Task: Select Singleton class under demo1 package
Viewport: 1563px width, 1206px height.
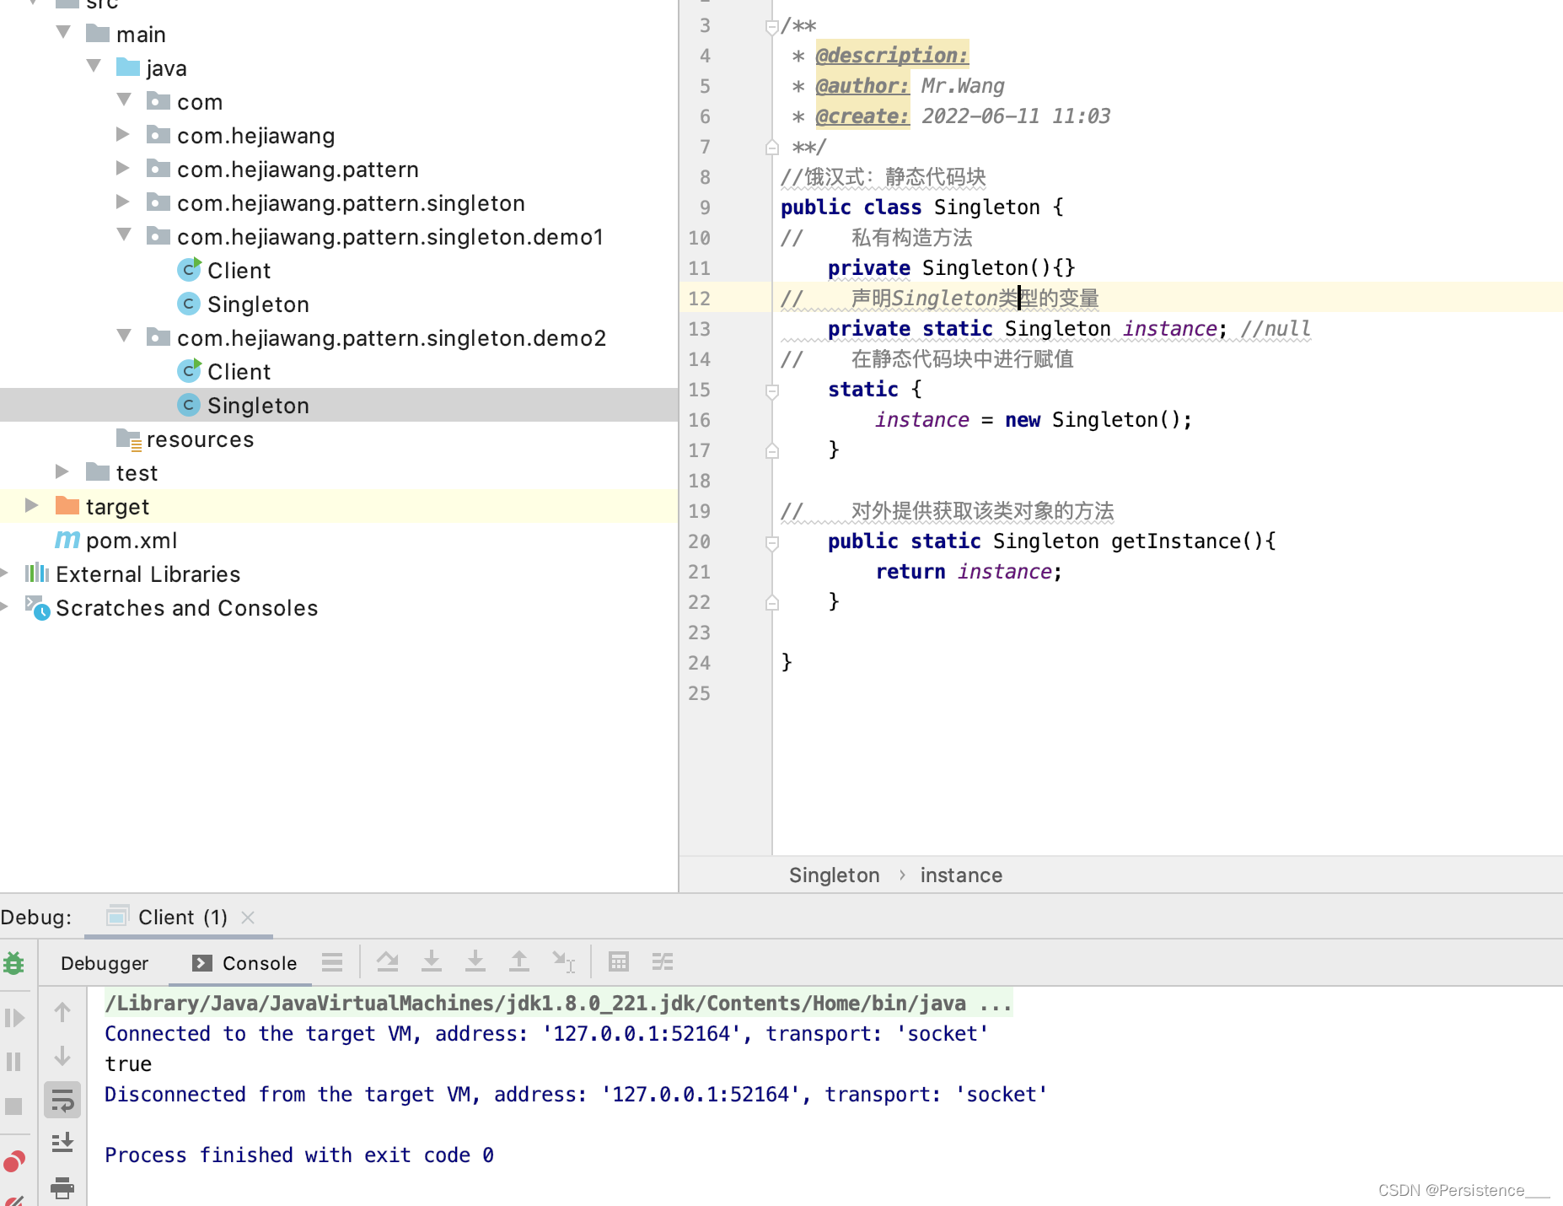Action: tap(244, 304)
